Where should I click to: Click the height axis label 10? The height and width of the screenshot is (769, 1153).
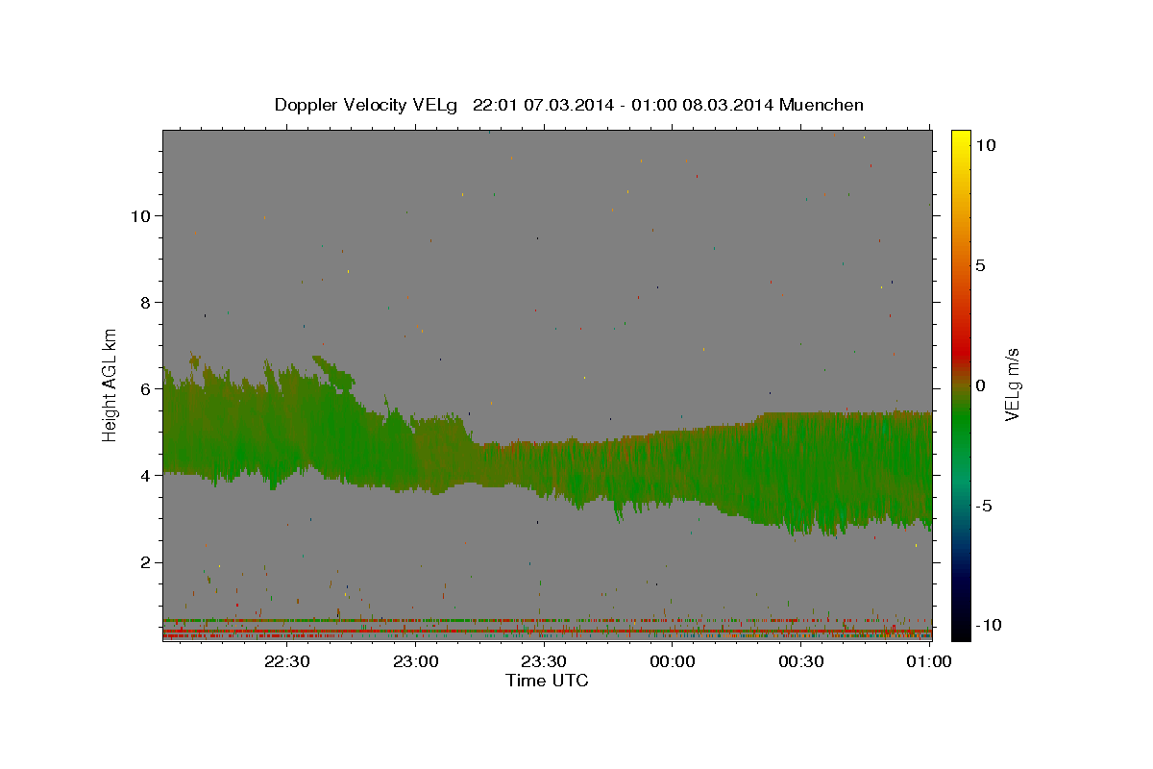click(139, 215)
